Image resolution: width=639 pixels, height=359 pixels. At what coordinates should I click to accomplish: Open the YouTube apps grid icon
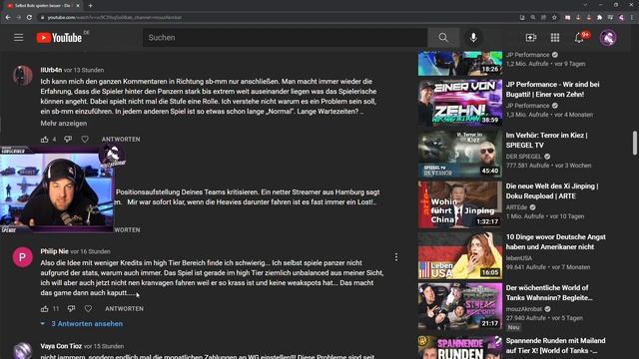[x=555, y=38]
